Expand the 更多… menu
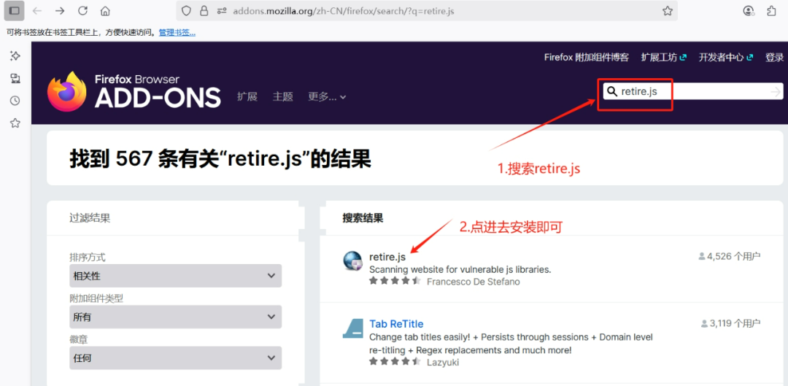The width and height of the screenshot is (788, 386). [x=327, y=97]
